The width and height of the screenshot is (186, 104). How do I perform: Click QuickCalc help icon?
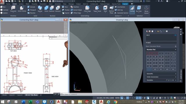[167, 31]
